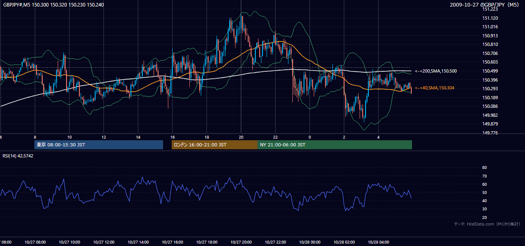Click hour label 22 under the price chart

(x=275, y=137)
